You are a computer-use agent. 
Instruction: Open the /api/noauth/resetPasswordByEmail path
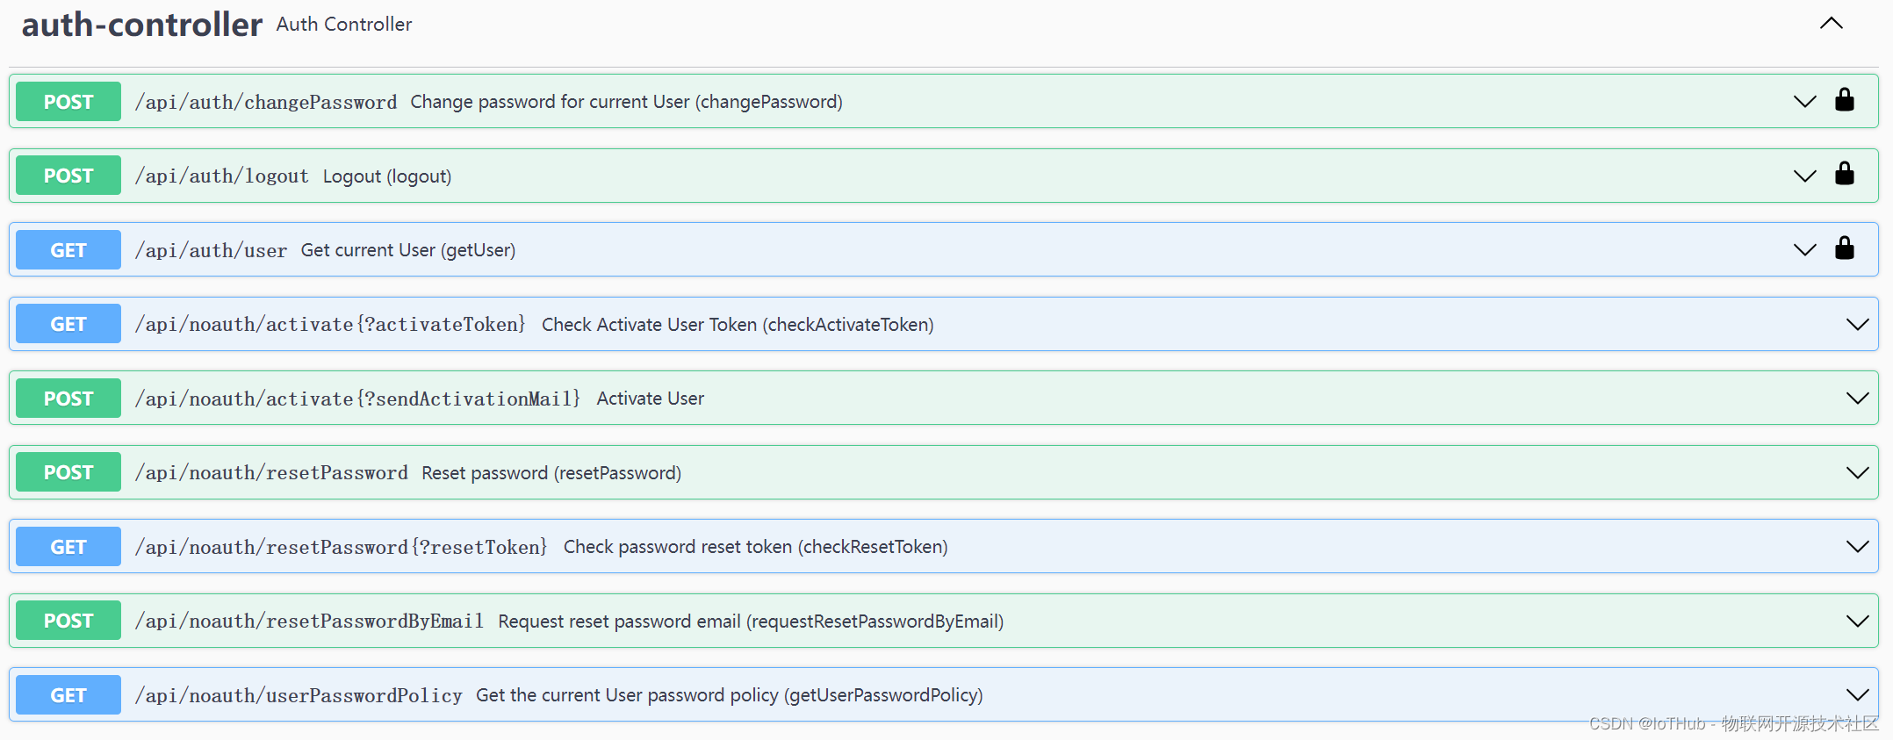click(x=309, y=621)
